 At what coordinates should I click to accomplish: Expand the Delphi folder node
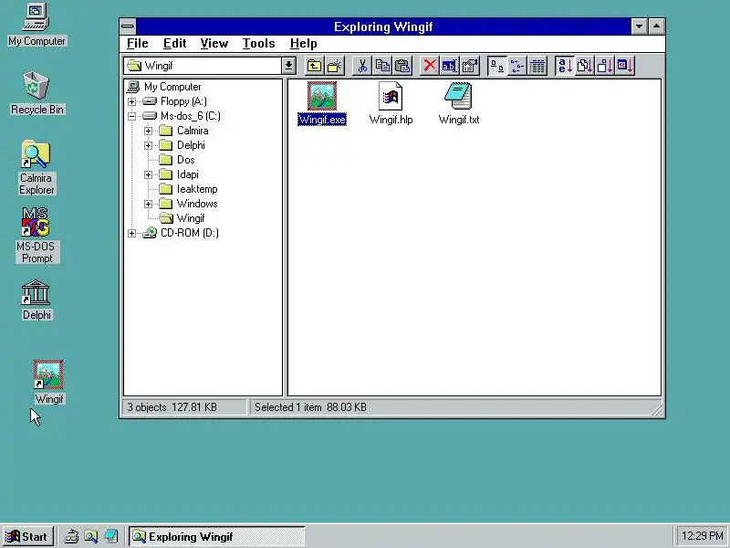(148, 145)
